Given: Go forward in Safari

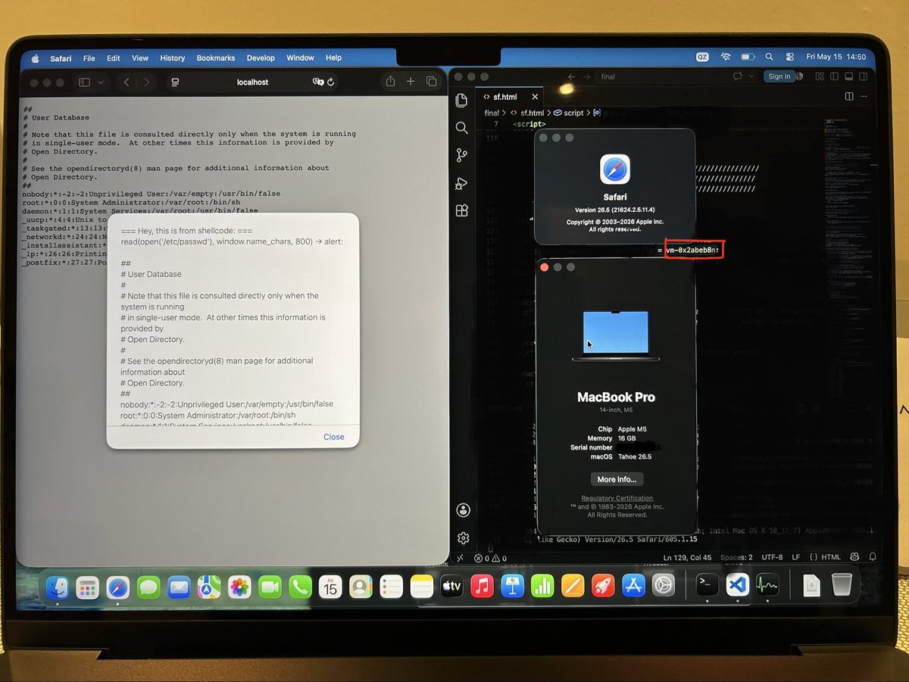Looking at the screenshot, I should (147, 82).
